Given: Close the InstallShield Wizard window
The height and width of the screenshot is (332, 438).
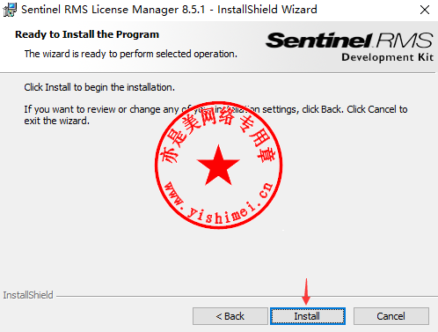Looking at the screenshot, I should tap(425, 10).
